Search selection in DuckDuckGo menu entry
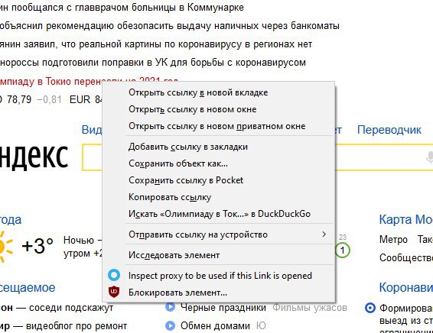 point(218,214)
